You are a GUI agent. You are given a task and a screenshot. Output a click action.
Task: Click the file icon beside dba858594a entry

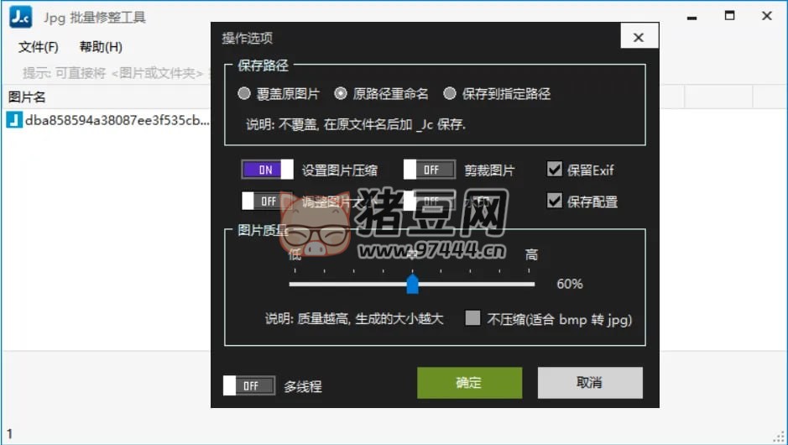click(x=14, y=120)
